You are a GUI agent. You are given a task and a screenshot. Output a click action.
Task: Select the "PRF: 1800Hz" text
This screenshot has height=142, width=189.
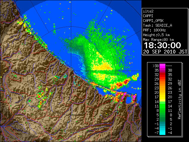[154, 30]
